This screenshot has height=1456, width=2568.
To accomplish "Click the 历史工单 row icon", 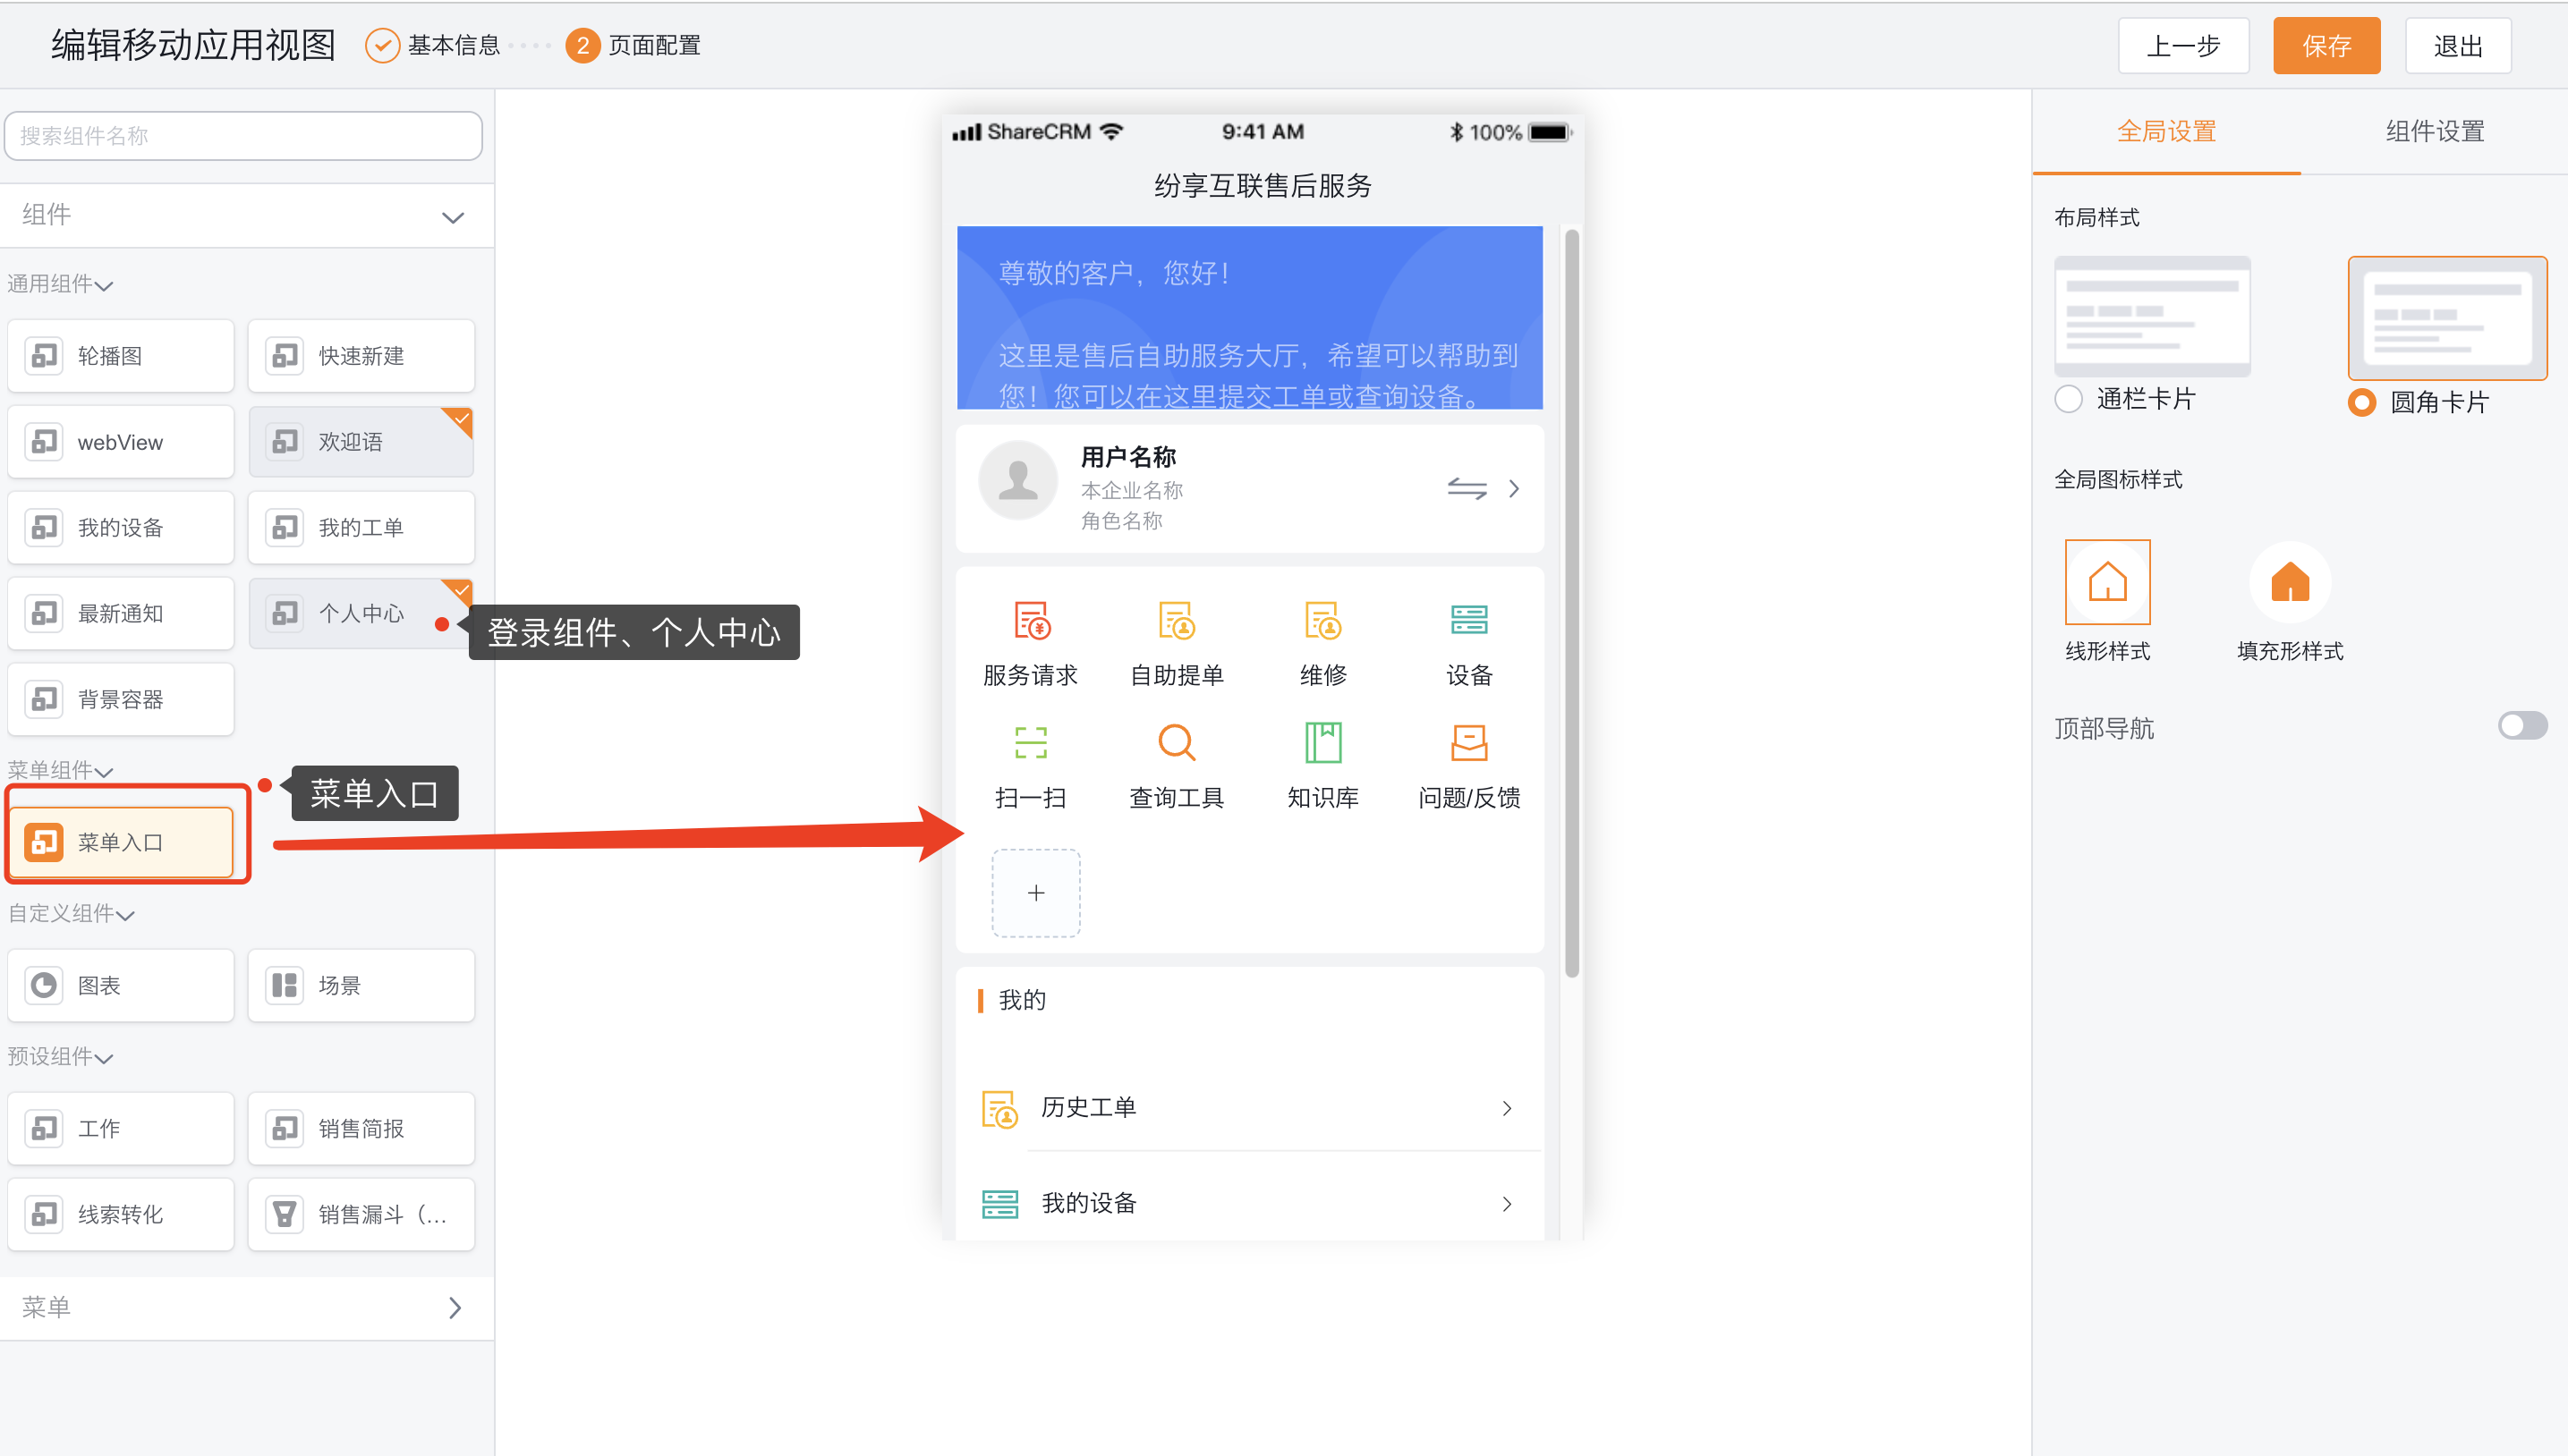I will click(x=1000, y=1108).
